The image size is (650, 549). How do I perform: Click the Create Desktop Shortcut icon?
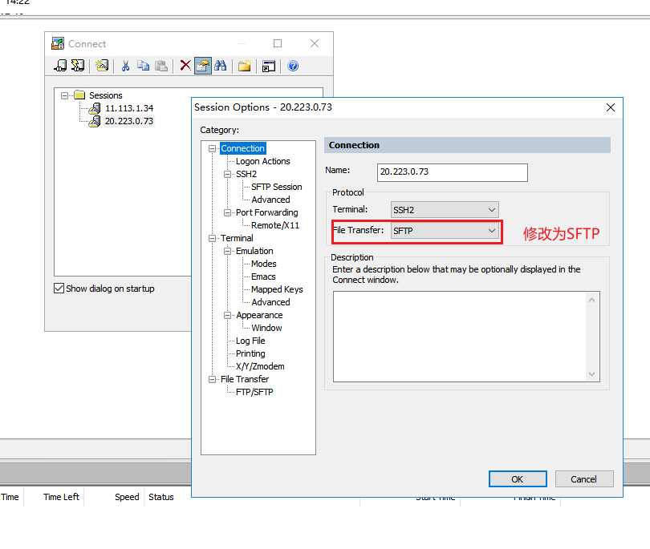[x=269, y=66]
